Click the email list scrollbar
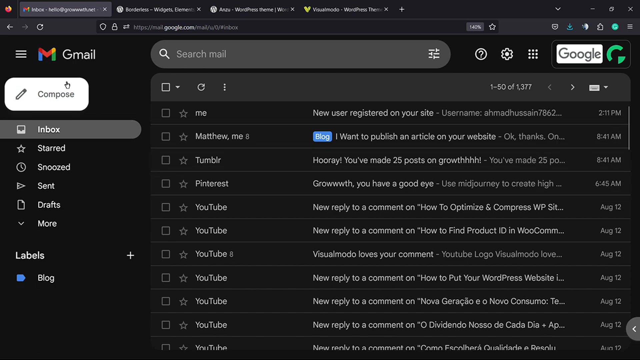The image size is (640, 360). point(629,128)
